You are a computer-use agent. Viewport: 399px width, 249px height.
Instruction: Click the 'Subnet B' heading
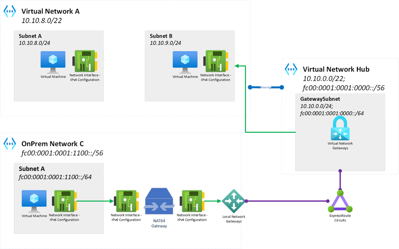161,36
